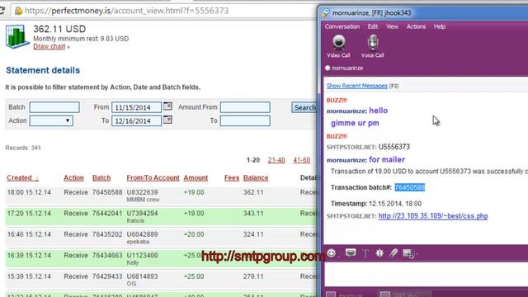Open audibles lips icon in chat toolbar
This screenshot has width=528, height=297.
tap(351, 252)
